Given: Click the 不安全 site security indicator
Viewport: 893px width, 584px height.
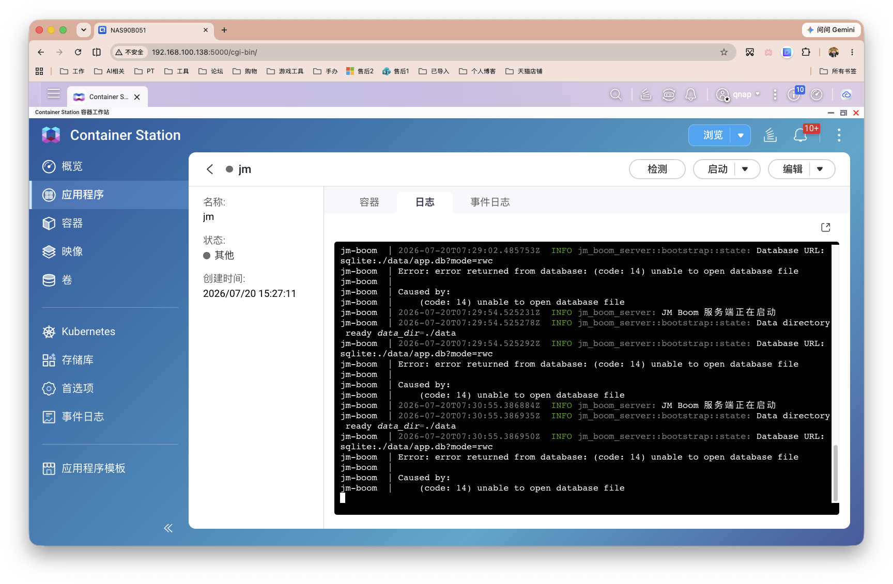Looking at the screenshot, I should 130,52.
